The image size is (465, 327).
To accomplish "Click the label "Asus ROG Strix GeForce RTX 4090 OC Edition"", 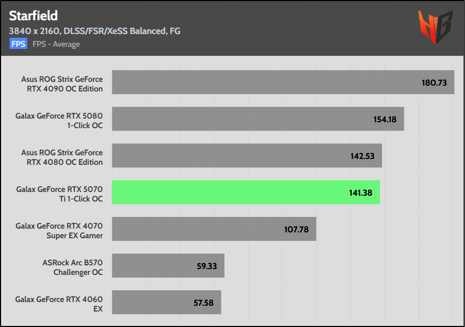I will pos(62,84).
